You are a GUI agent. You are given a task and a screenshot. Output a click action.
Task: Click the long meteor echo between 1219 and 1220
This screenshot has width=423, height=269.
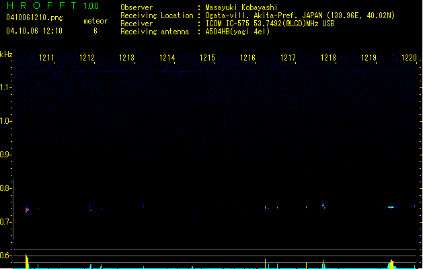pos(391,207)
